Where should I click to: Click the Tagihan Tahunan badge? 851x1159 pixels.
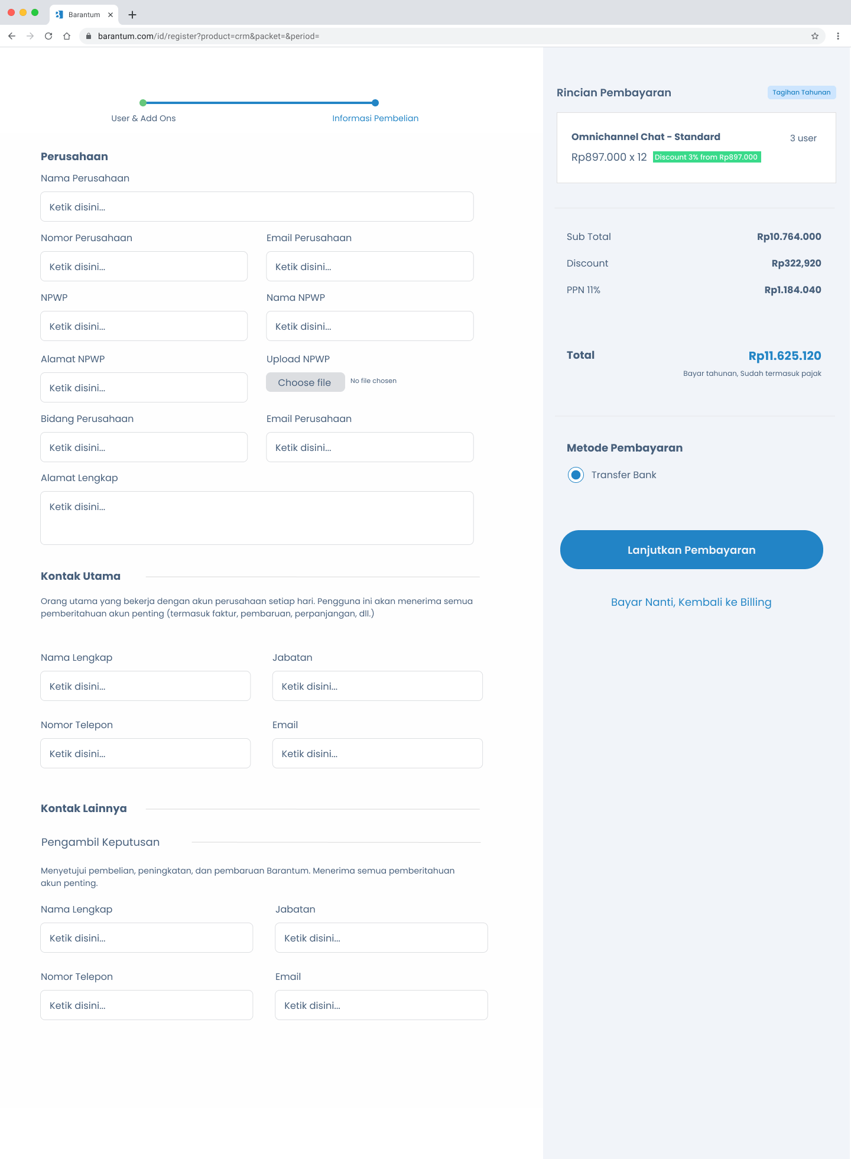801,92
